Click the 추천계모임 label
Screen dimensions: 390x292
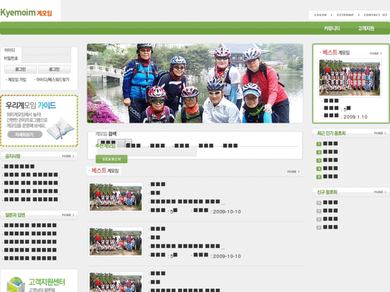pyautogui.click(x=106, y=146)
